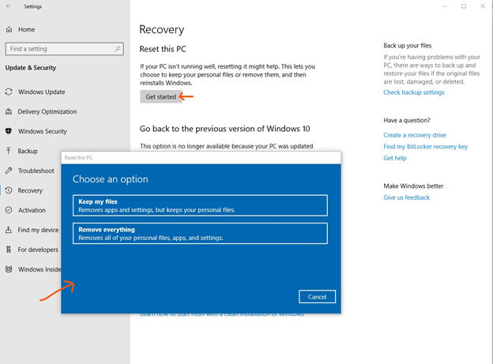Click the Troubleshoot wrench icon
This screenshot has width=493, height=364.
tap(9, 171)
